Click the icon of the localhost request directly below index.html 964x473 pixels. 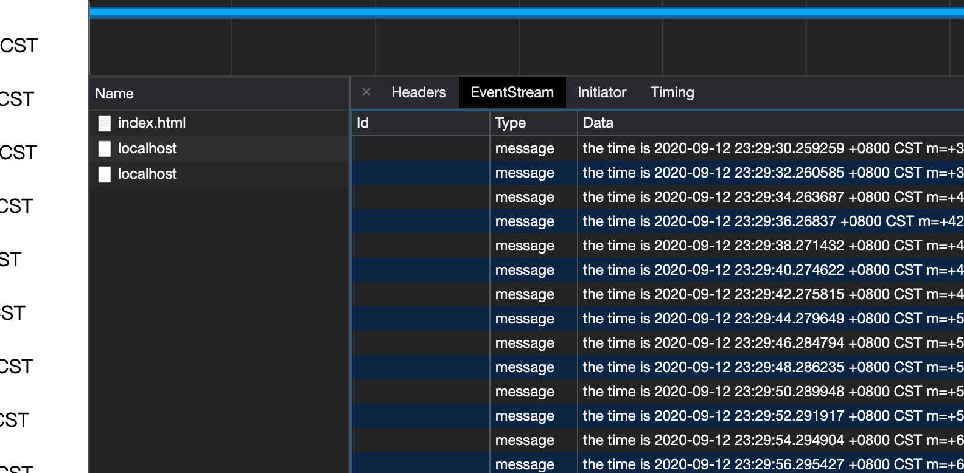(x=105, y=149)
